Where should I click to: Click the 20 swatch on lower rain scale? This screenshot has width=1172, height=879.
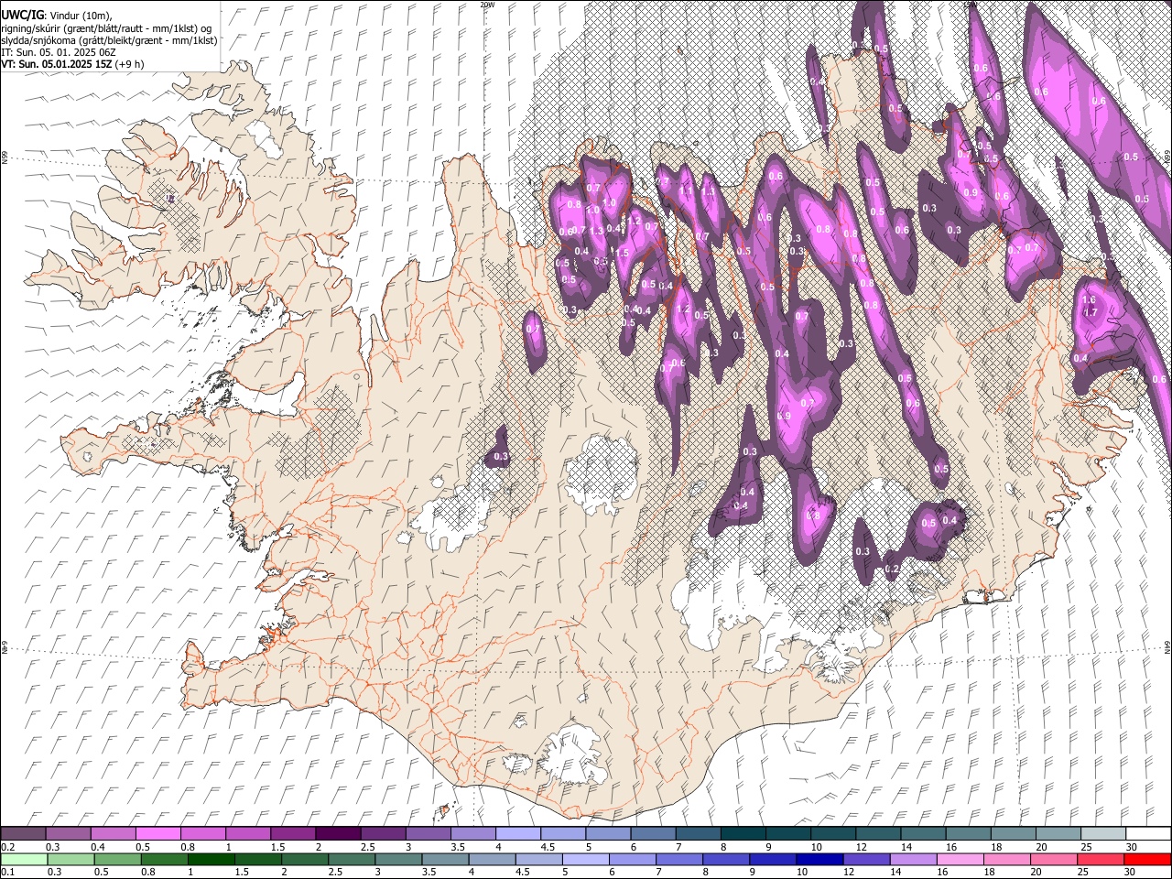[1055, 859]
